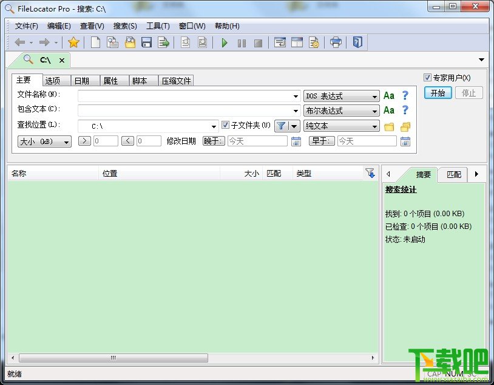Switch to 选项 tab
The image size is (494, 385).
pos(56,81)
